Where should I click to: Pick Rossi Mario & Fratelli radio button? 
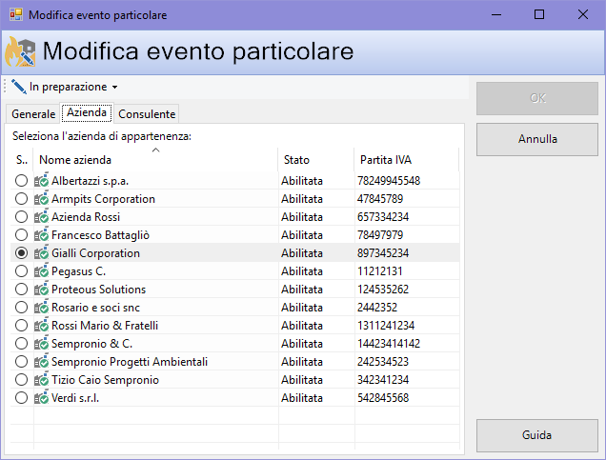(x=21, y=326)
